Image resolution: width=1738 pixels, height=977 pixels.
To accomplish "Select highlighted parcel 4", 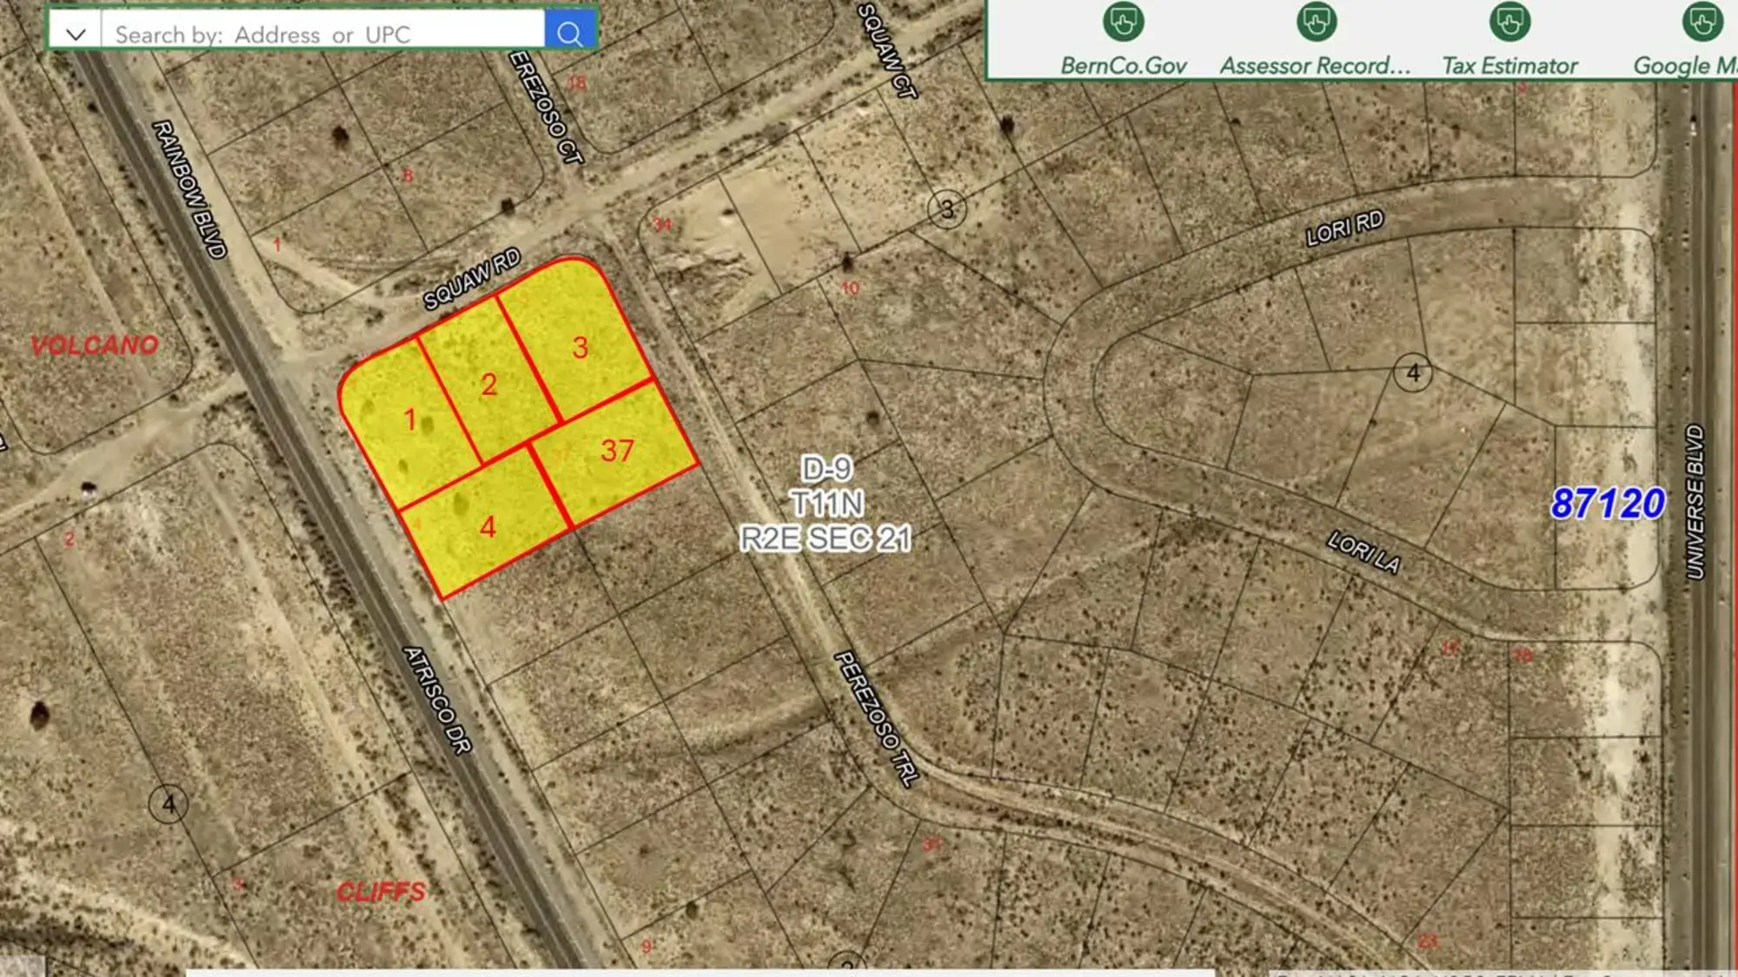I will (488, 527).
